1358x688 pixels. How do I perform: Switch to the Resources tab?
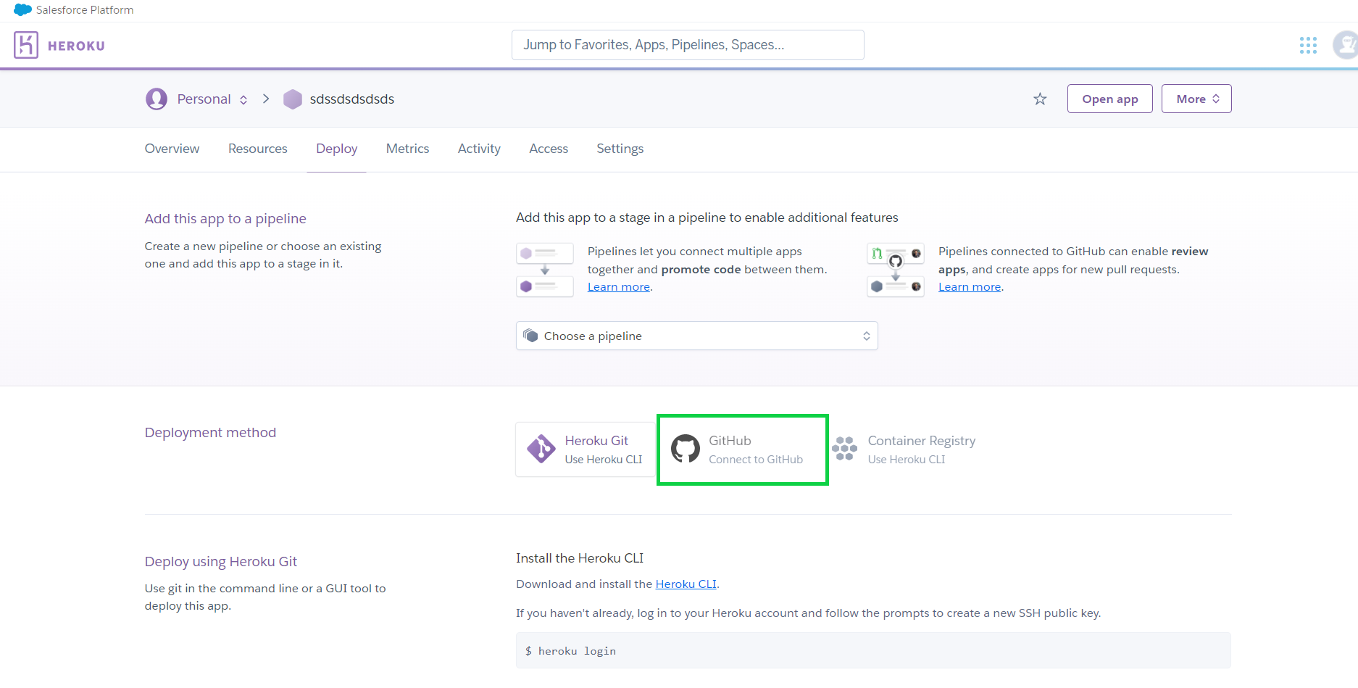coord(258,149)
